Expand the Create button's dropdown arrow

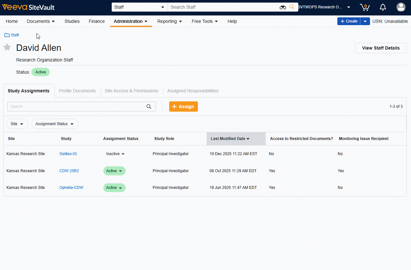pos(365,21)
